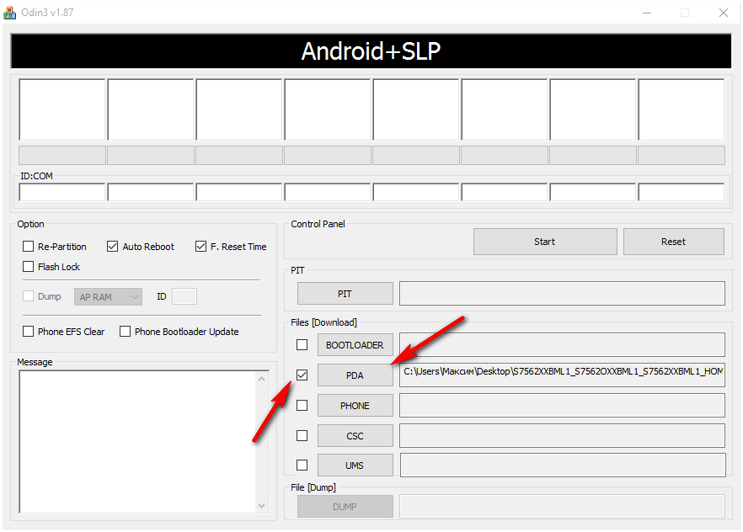Close the Odin3 window
The height and width of the screenshot is (532, 743).
click(x=723, y=13)
